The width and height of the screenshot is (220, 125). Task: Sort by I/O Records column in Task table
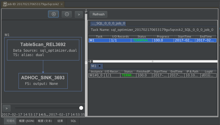click(120, 37)
